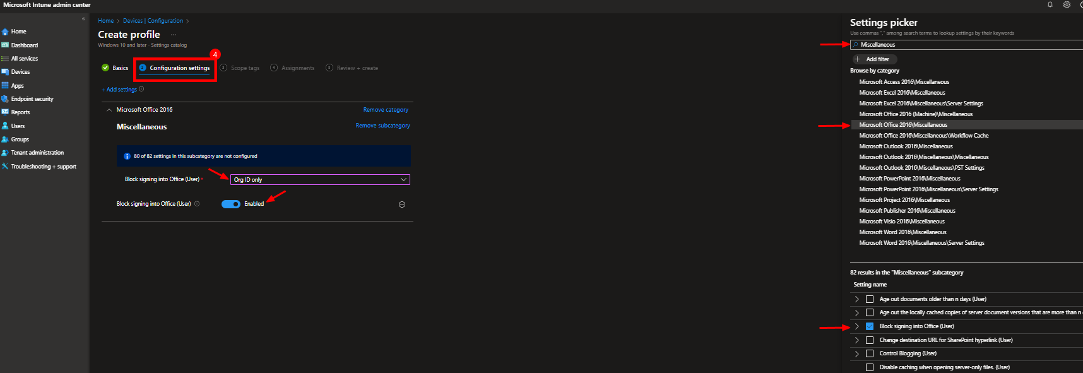The height and width of the screenshot is (373, 1083).
Task: Select Microsoft Office 2016 (Machine)\Miscellaneous category
Action: (916, 114)
